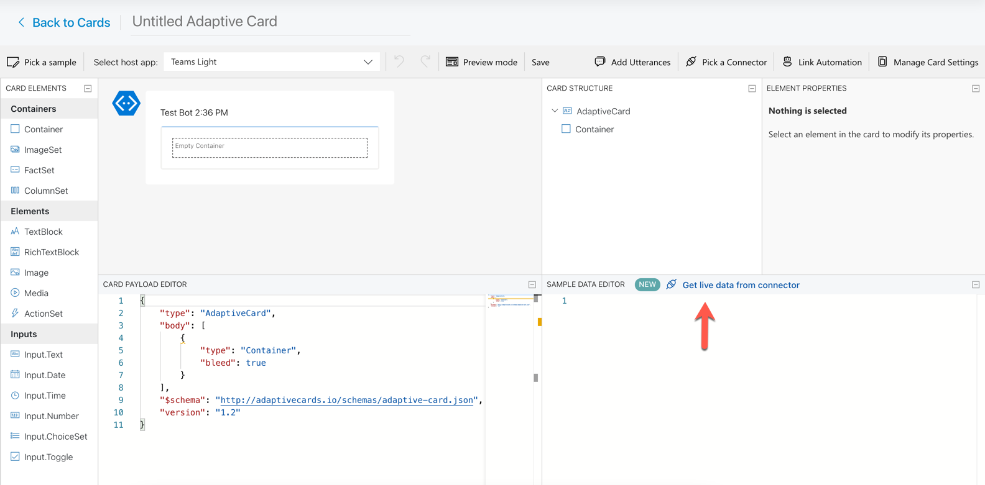Select the Container element icon in palette
The width and height of the screenshot is (985, 485).
15,129
